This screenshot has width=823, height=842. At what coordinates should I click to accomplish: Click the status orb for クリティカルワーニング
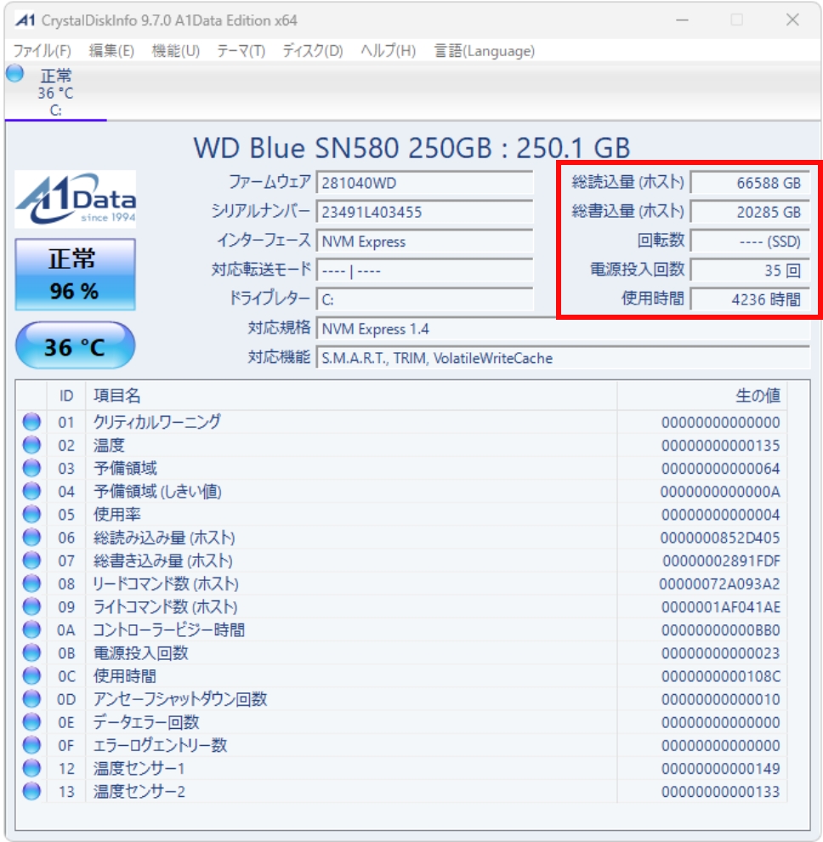click(31, 422)
